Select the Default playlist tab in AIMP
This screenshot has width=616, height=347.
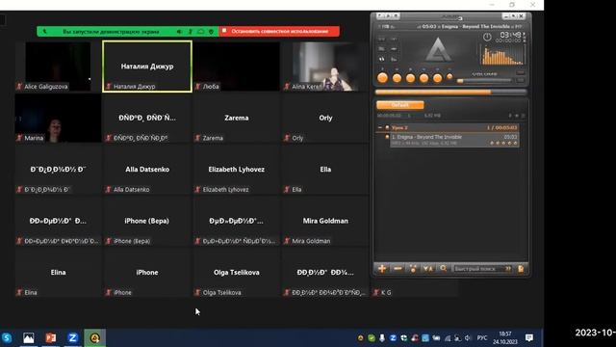[400, 105]
